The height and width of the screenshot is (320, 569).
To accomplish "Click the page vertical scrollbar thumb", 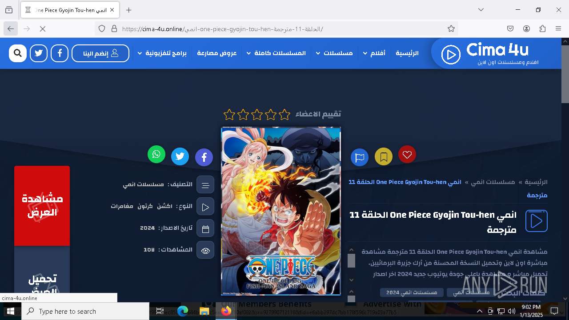I will click(565, 75).
